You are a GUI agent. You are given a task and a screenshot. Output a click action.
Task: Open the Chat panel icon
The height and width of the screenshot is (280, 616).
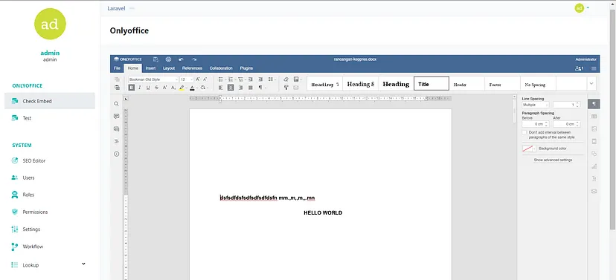click(116, 128)
